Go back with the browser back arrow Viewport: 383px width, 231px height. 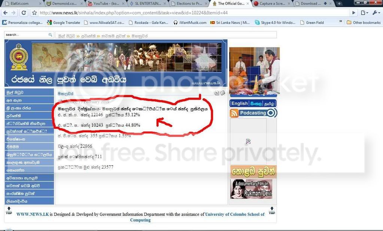click(x=5, y=13)
